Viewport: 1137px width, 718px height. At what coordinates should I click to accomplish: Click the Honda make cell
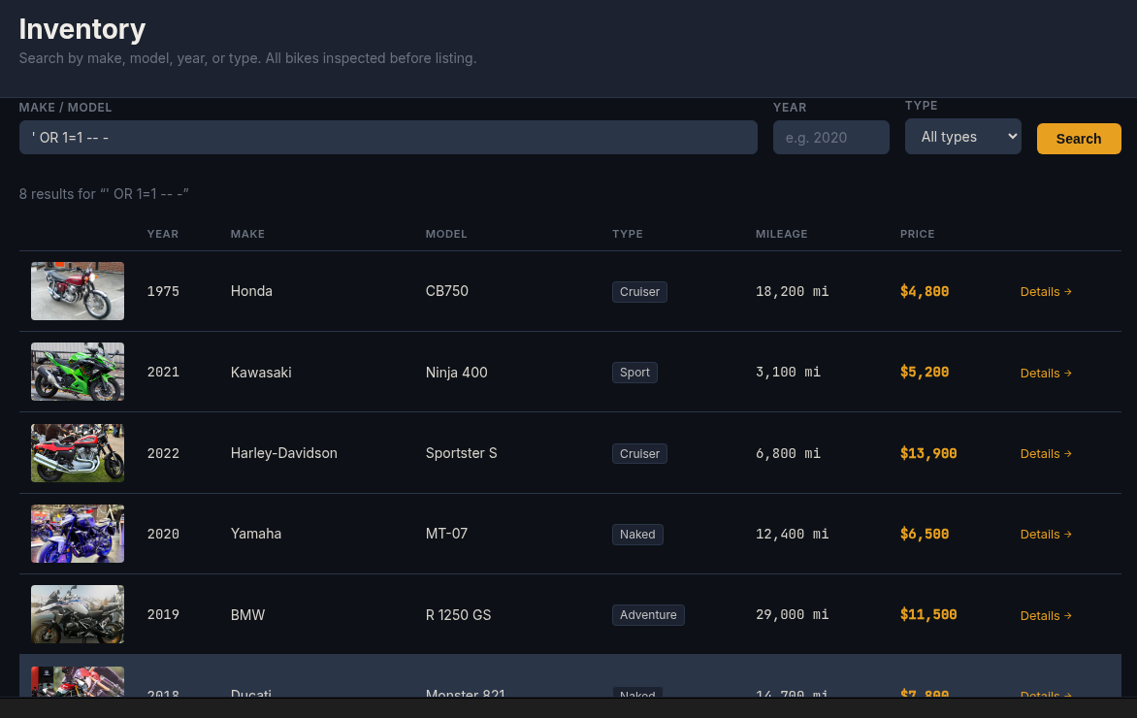pyautogui.click(x=251, y=291)
